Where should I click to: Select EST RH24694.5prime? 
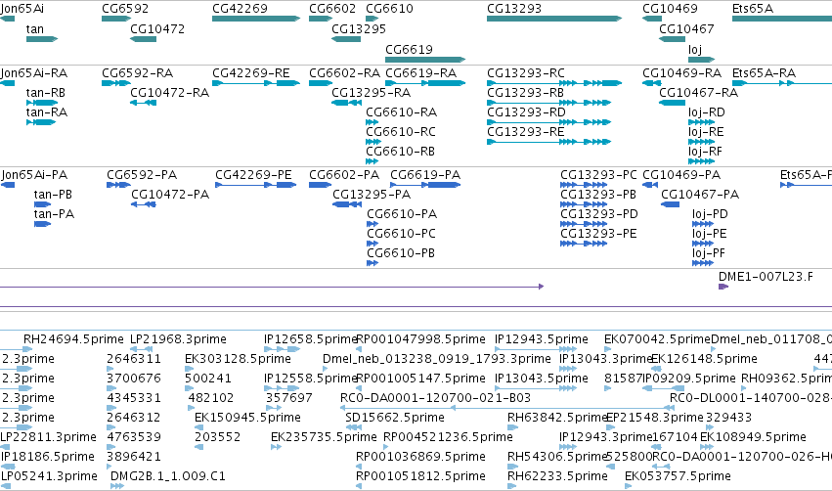pos(73,339)
